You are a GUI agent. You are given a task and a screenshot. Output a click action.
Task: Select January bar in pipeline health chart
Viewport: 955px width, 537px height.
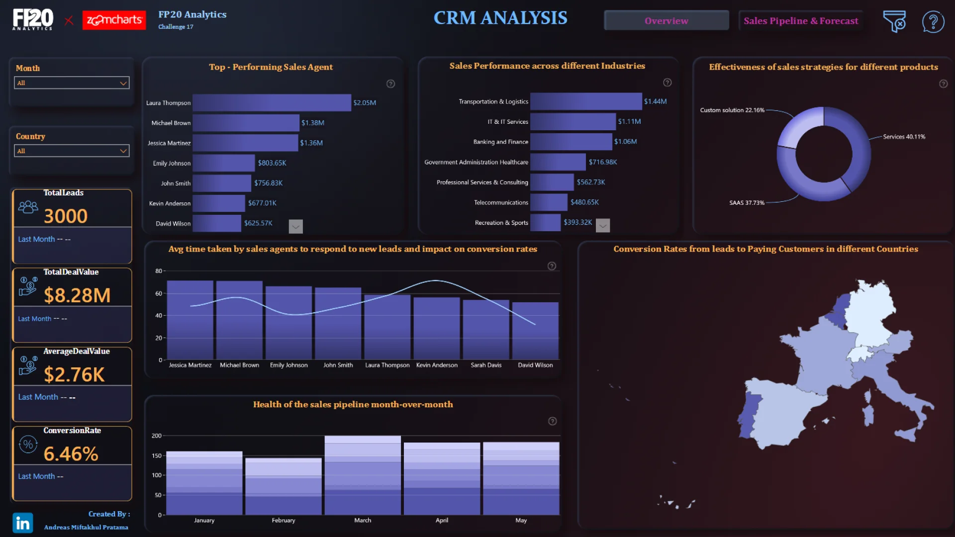click(x=204, y=483)
